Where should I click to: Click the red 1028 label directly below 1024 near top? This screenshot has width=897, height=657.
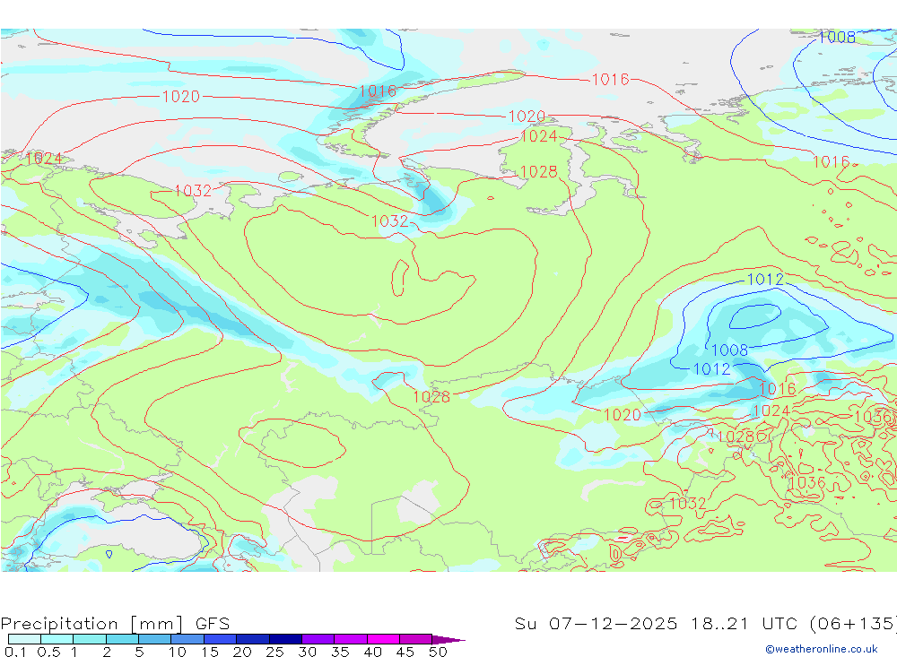538,171
